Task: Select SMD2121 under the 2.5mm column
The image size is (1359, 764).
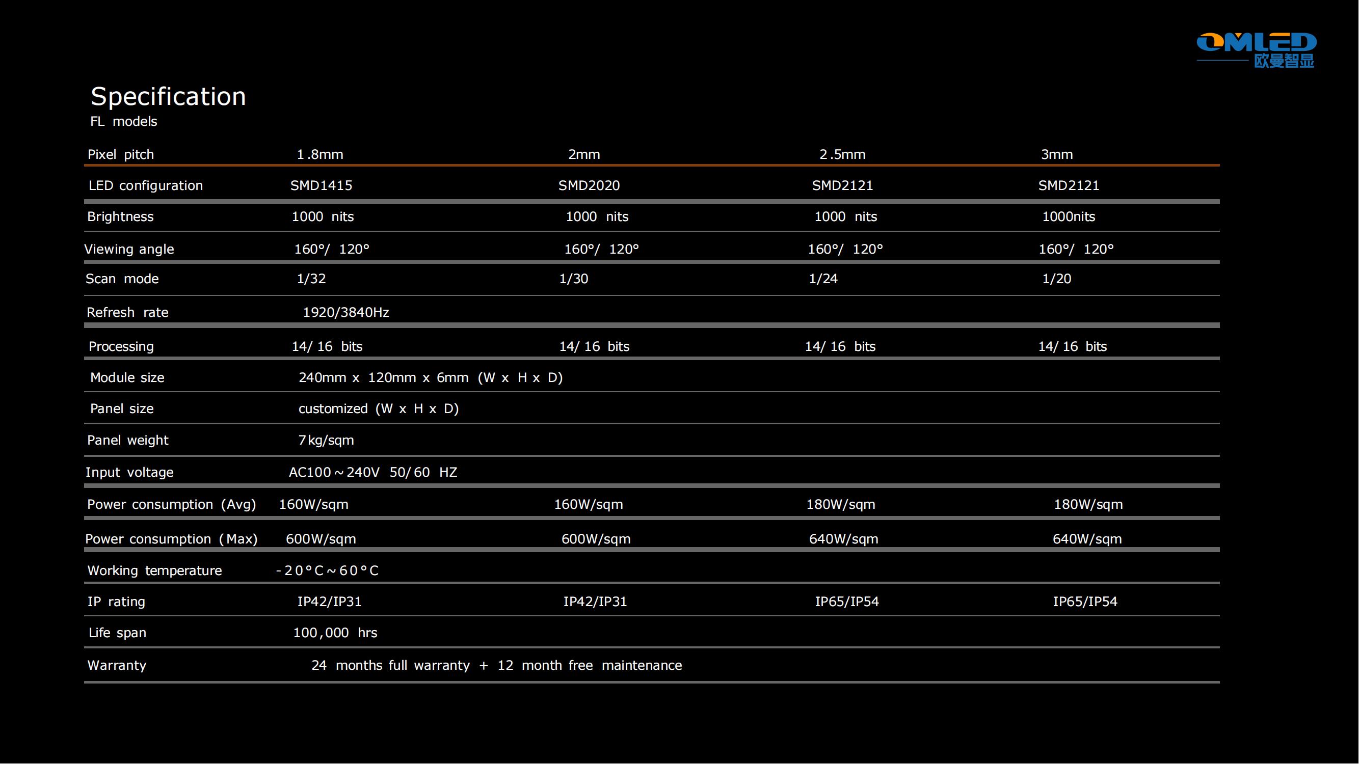Action: point(842,185)
